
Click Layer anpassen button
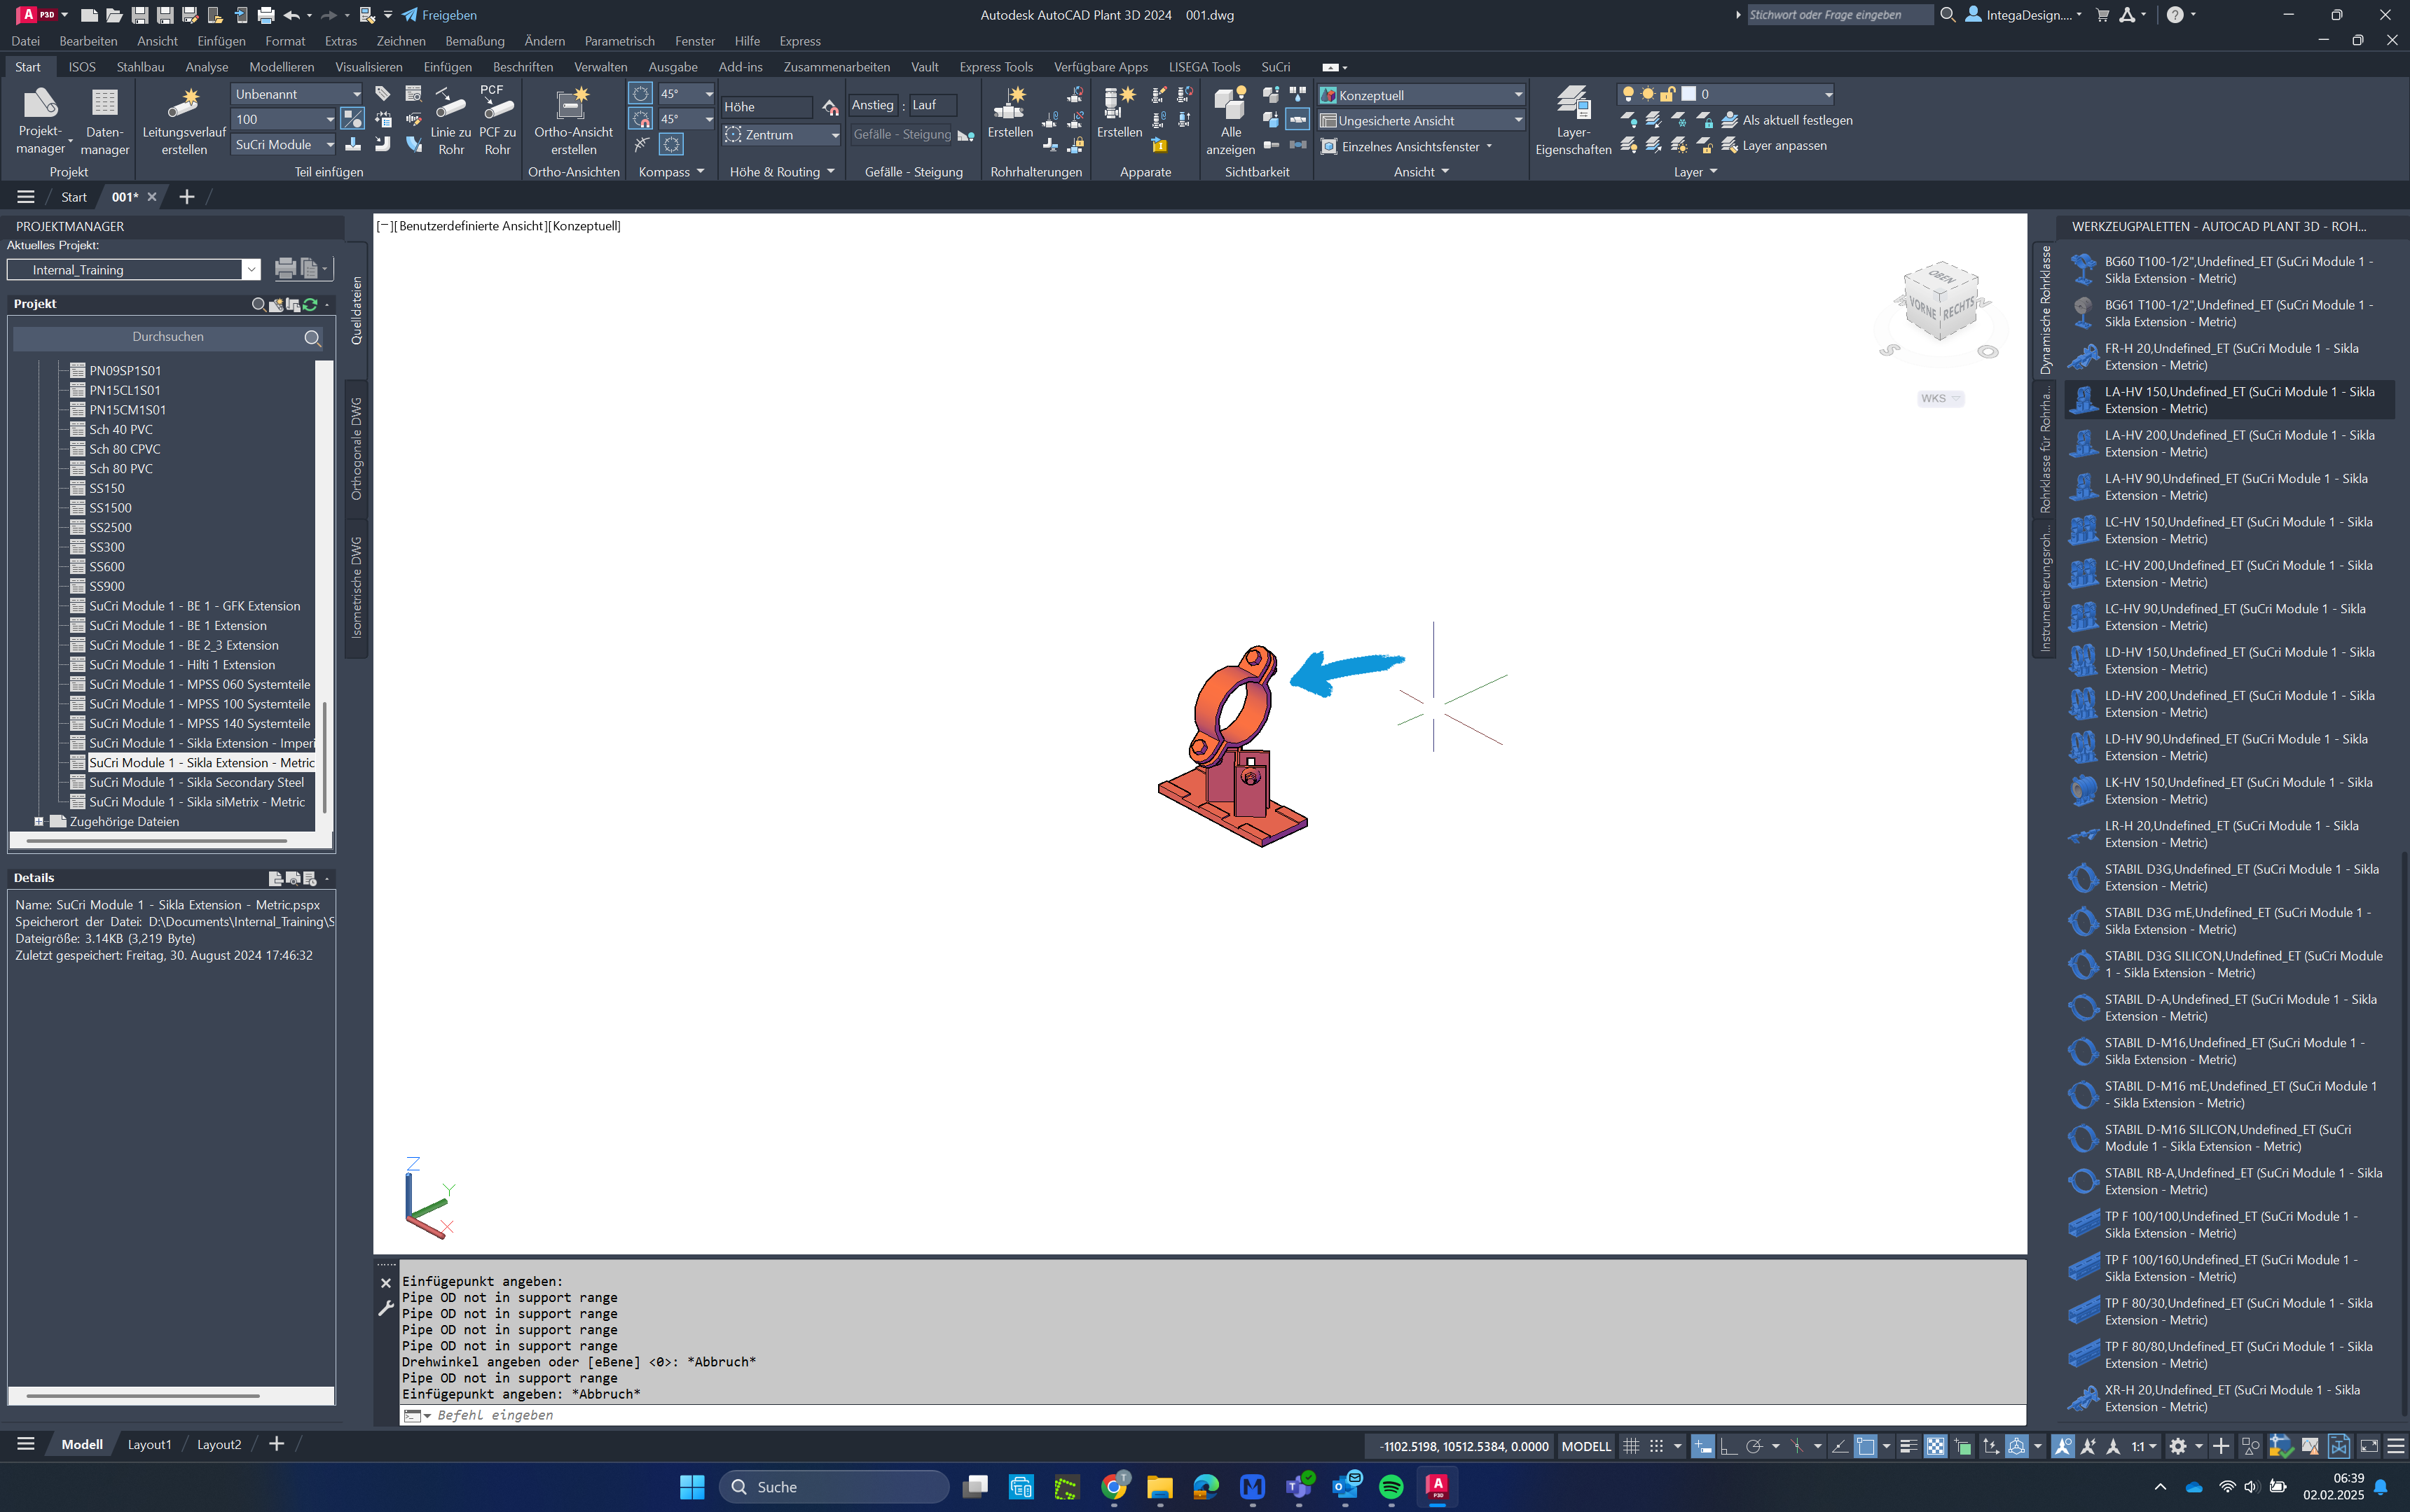1773,146
